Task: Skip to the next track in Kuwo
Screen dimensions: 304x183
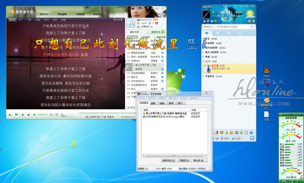Action: click(x=23, y=115)
